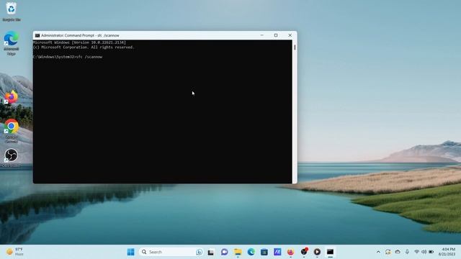461x259 pixels.
Task: Open OneDrive cloud tray icon
Action: tap(398, 252)
